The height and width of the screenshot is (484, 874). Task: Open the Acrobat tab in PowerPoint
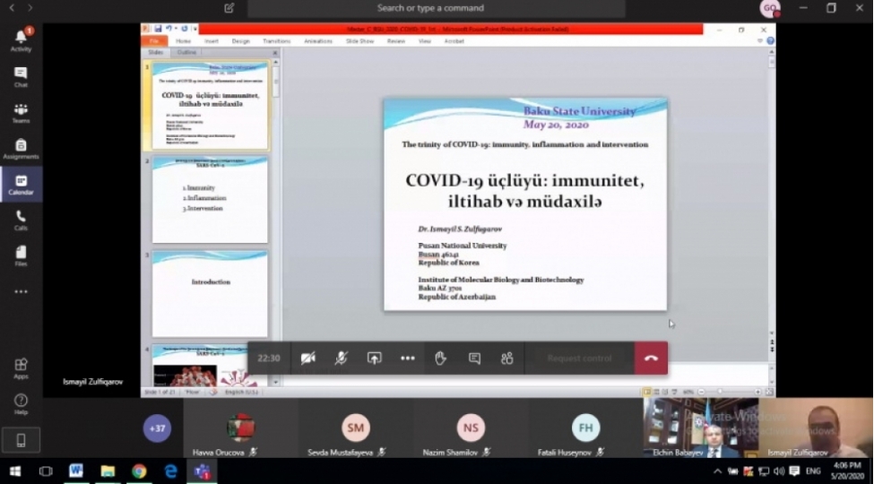pos(454,40)
